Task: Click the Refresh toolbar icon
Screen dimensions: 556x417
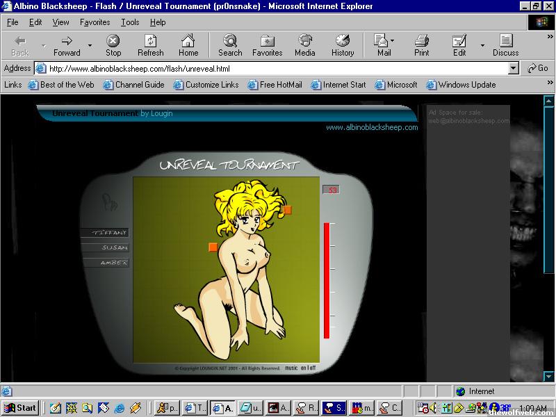Action: 150,45
